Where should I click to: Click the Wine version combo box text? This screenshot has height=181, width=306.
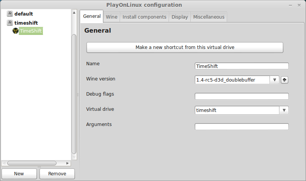[x=232, y=80]
